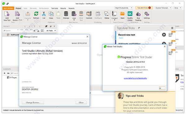This screenshot has height=114, width=186.
Task: Open documentation for Record new test tip
Action: pyautogui.click(x=170, y=35)
